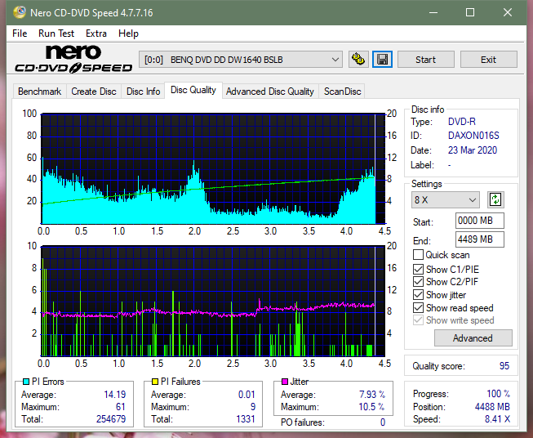Open the BENQ drive selection dropdown
Image resolution: width=533 pixels, height=438 pixels.
[240, 60]
